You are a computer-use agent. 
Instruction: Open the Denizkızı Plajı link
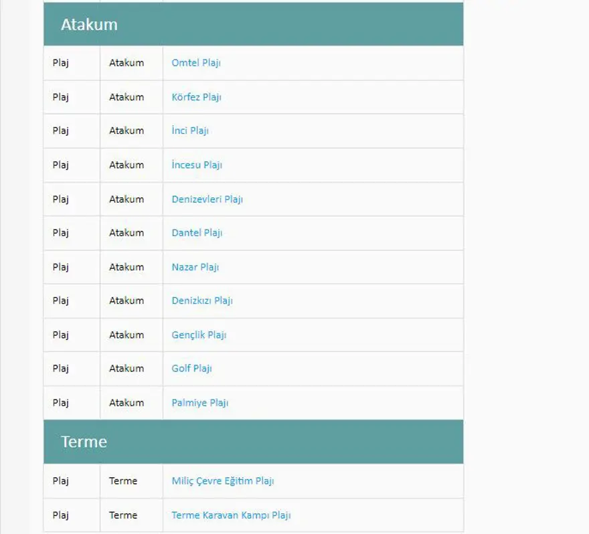(x=202, y=300)
